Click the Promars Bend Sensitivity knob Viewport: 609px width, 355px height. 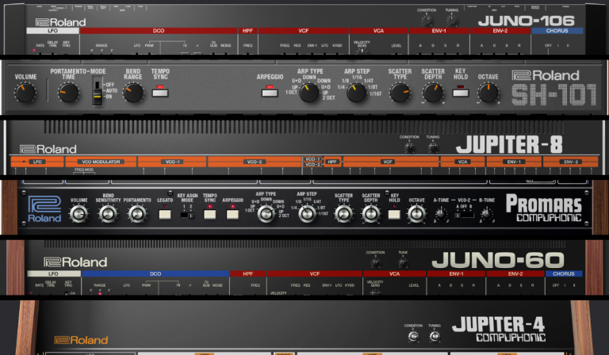[109, 214]
